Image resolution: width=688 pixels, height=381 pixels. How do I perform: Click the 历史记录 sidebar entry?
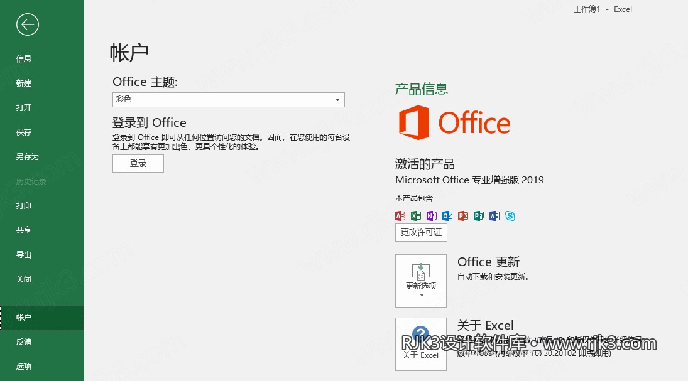click(x=31, y=181)
